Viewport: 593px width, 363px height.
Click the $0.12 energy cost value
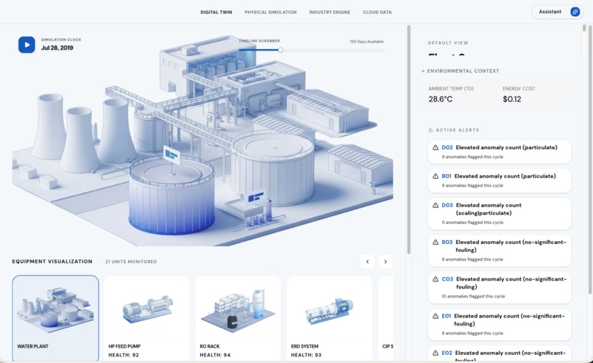click(x=511, y=99)
